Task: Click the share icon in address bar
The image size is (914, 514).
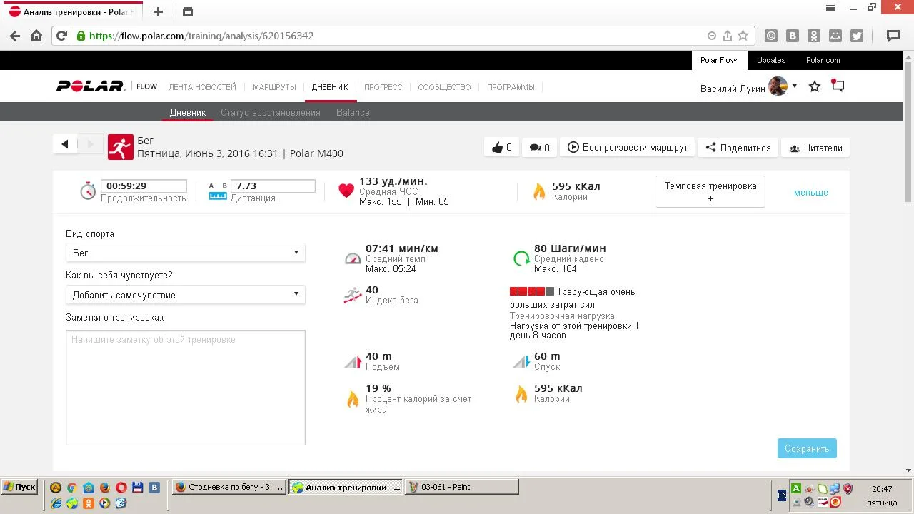Action: 728,36
